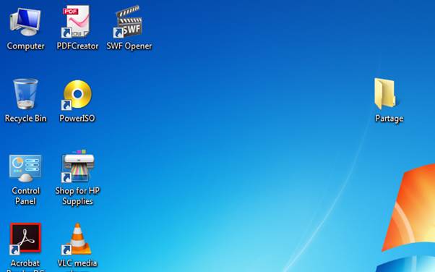Select the Computer desktop icon
Image resolution: width=435 pixels, height=272 pixels.
click(25, 22)
